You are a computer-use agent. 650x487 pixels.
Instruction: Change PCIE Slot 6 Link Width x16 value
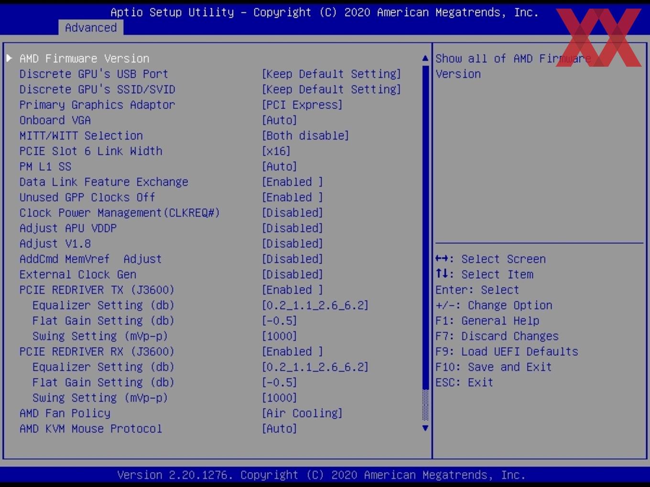(x=276, y=151)
